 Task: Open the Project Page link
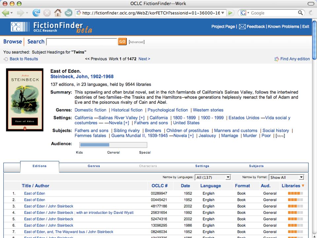tap(223, 26)
